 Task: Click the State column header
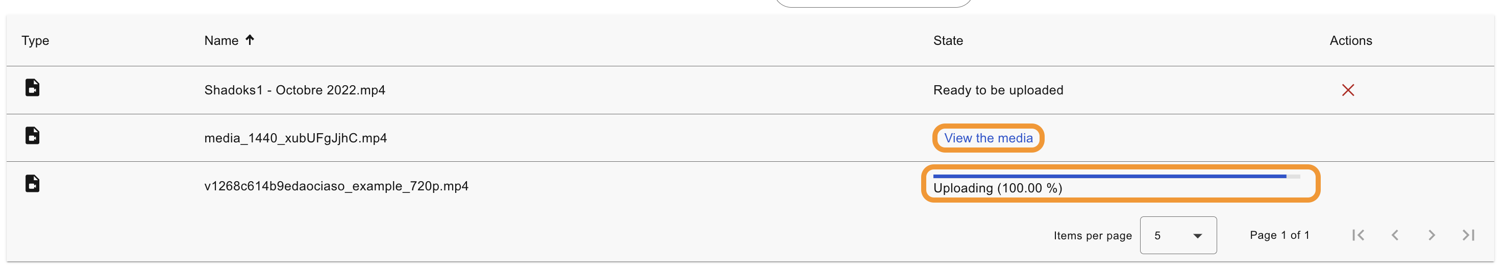coord(948,40)
